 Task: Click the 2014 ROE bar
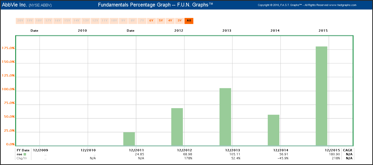(273, 130)
